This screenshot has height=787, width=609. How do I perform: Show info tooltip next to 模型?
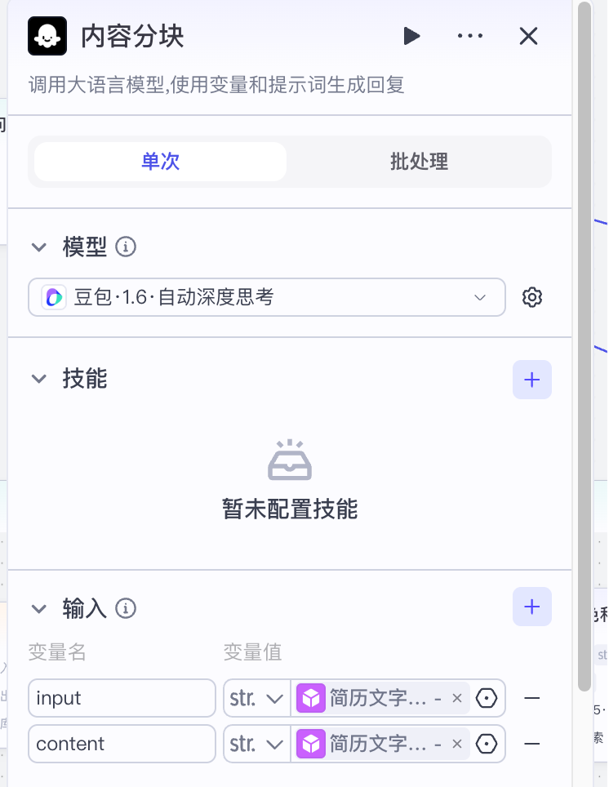pyautogui.click(x=126, y=247)
